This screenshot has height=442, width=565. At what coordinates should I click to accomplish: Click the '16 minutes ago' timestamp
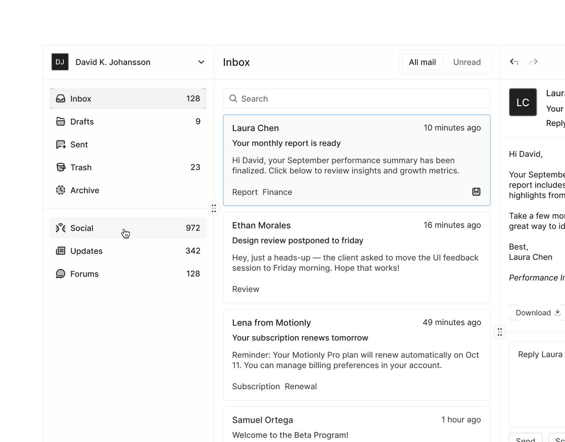coord(452,225)
